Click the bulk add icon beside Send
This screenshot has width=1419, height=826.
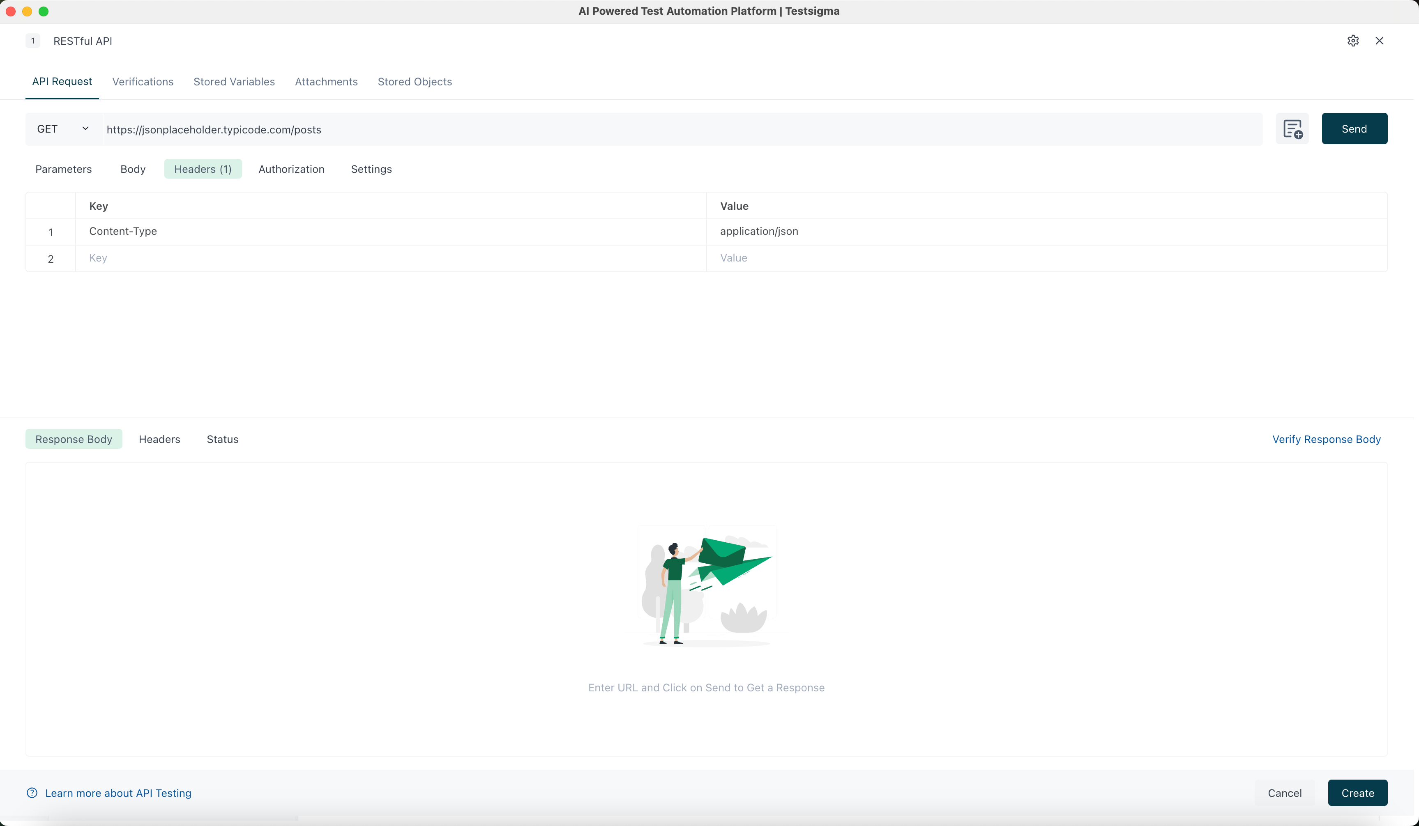pos(1292,129)
